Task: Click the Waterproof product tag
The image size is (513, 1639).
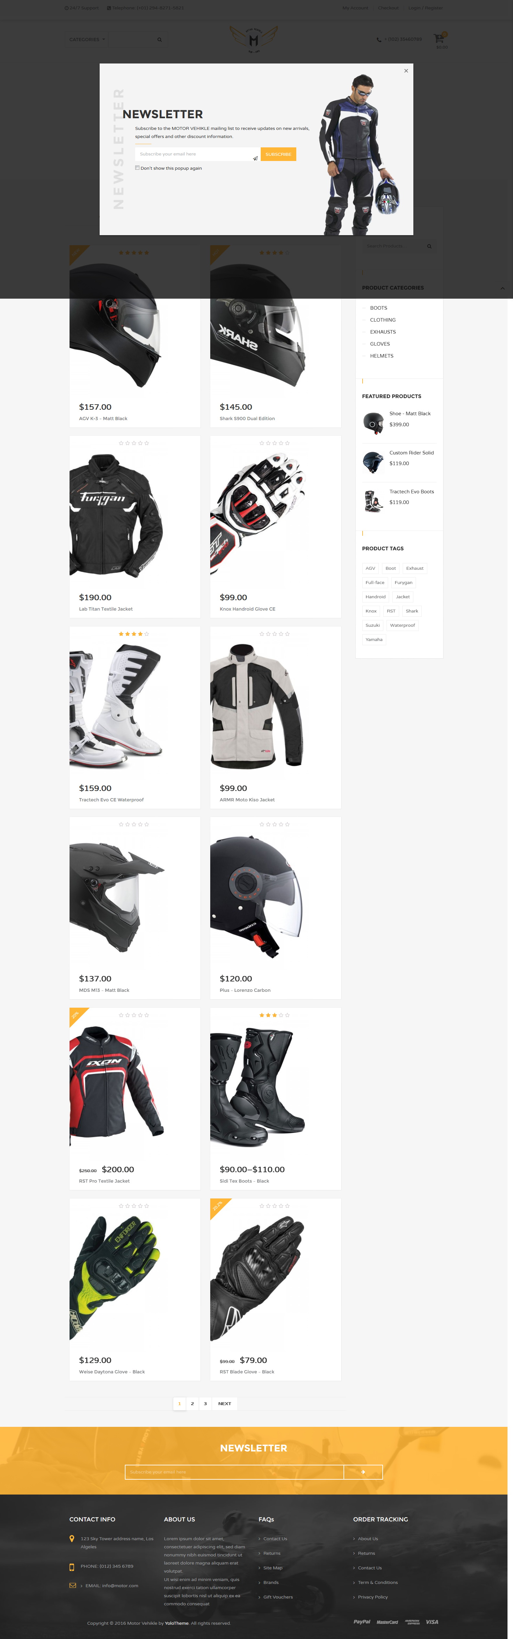Action: pos(402,625)
